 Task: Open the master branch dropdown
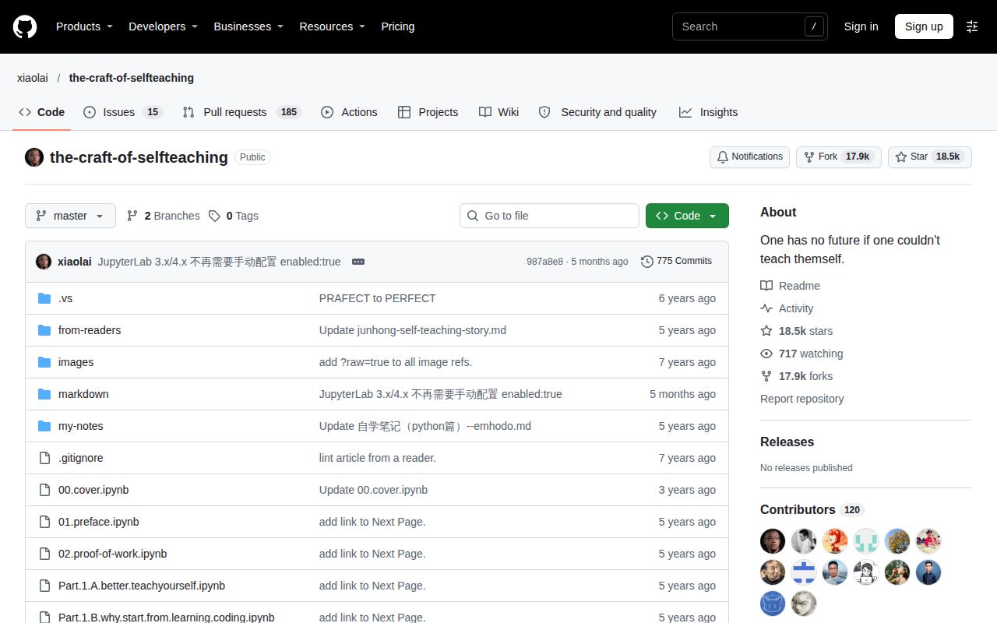pos(70,216)
